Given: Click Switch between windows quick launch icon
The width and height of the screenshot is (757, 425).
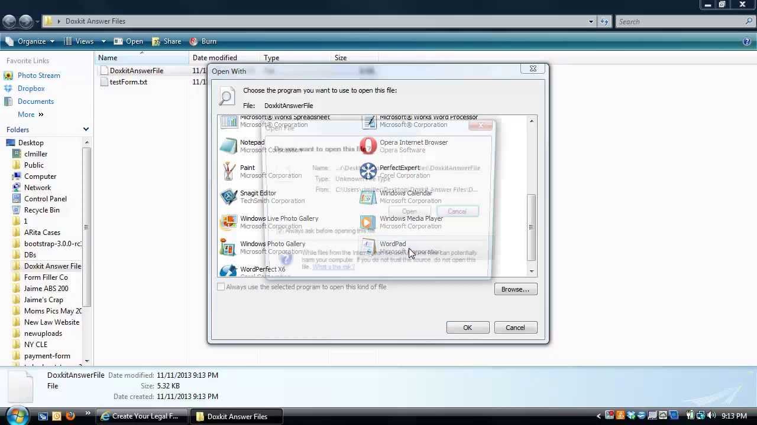Looking at the screenshot, I should click(x=43, y=416).
